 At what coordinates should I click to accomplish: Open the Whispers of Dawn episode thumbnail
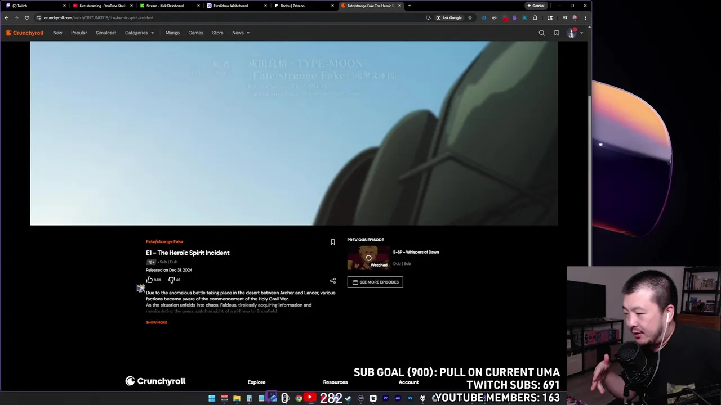(x=368, y=258)
